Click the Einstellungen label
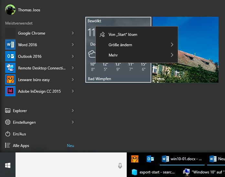The image size is (225, 177). tap(24, 122)
